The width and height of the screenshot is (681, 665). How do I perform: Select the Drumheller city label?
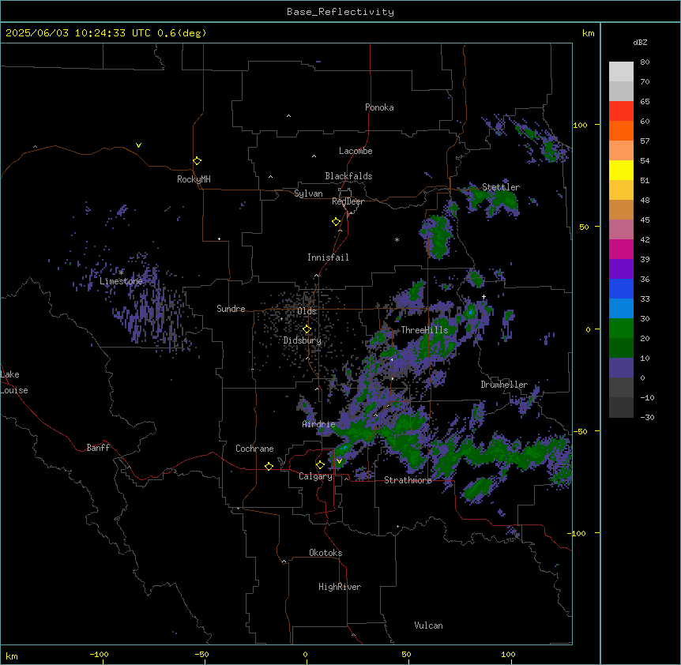(x=504, y=385)
